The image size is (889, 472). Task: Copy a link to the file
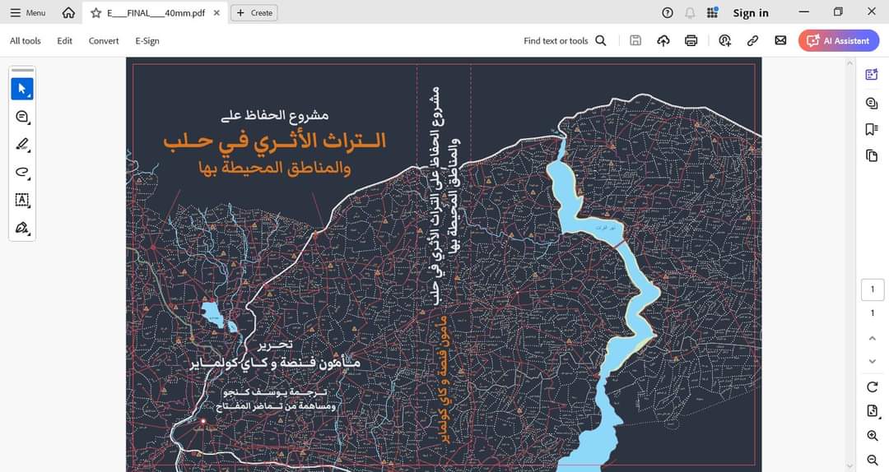click(x=753, y=40)
